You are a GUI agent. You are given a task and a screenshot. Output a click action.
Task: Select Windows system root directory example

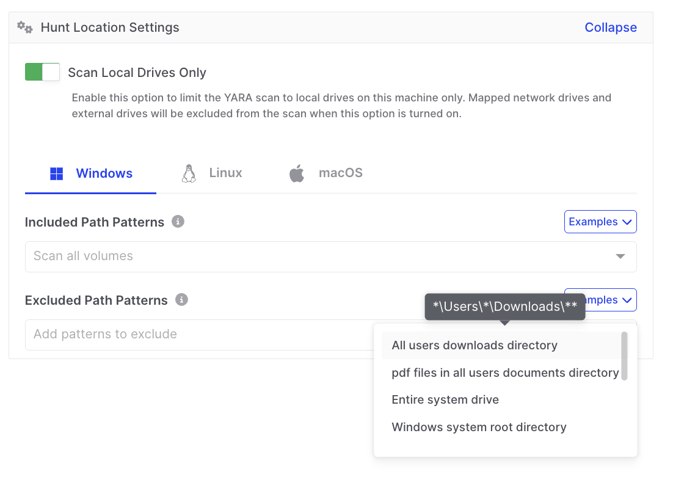pos(479,427)
